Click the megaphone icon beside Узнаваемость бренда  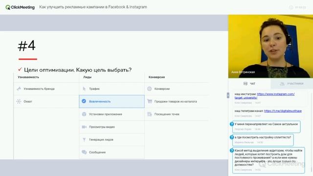click(x=19, y=88)
